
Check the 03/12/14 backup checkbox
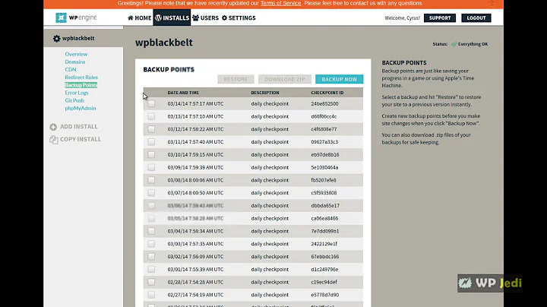(151, 129)
